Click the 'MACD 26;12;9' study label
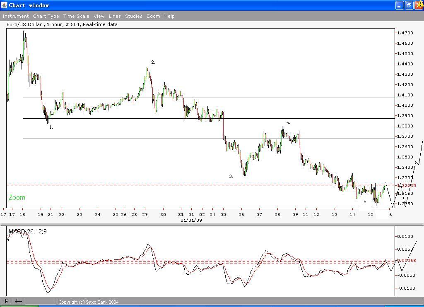This screenshot has width=424, height=307. point(28,231)
